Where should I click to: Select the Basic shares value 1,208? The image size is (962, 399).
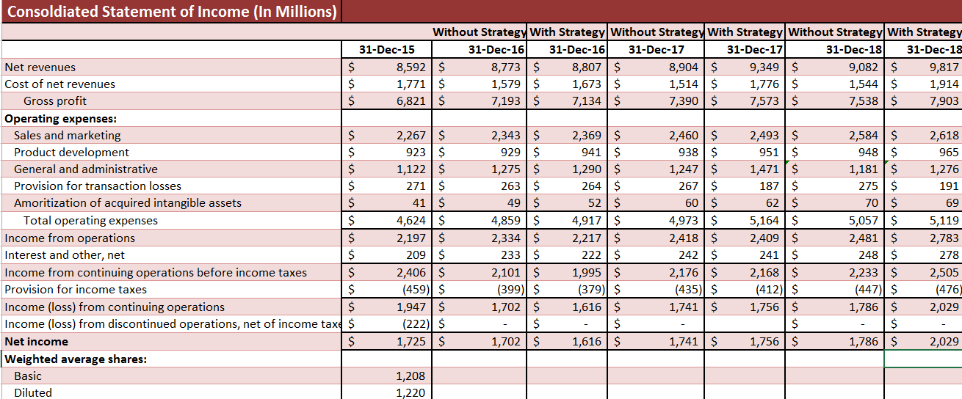click(410, 376)
